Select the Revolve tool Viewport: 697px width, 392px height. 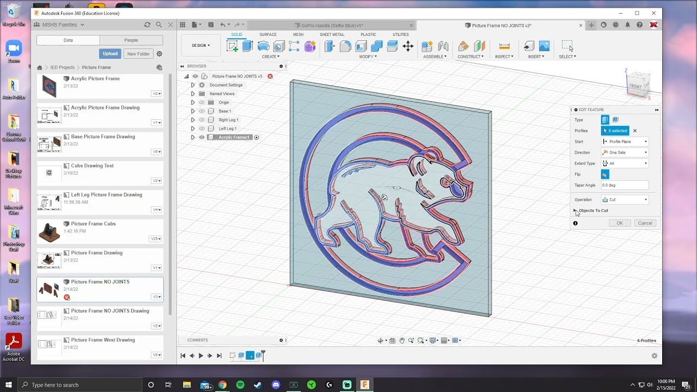tap(264, 46)
